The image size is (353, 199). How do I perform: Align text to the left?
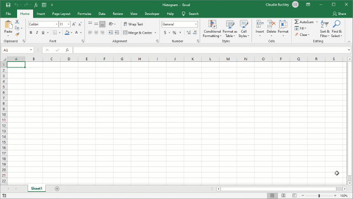coord(90,33)
